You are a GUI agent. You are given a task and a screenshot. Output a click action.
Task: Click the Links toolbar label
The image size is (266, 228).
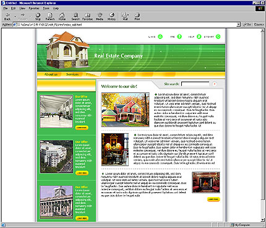pyautogui.click(x=259, y=24)
